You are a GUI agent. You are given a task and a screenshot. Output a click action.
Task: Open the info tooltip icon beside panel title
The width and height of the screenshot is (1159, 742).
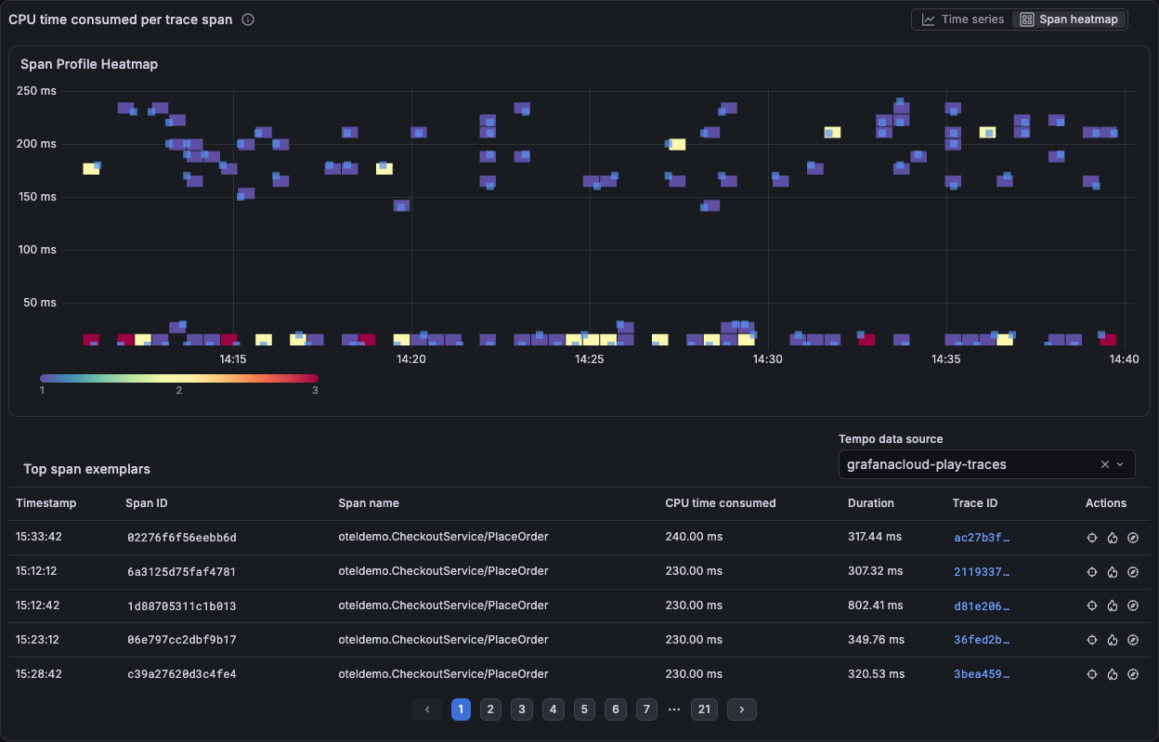click(248, 20)
